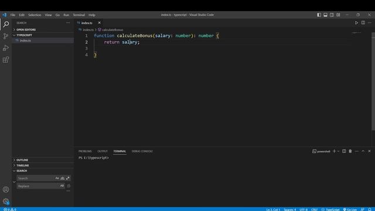Open sidebar Views and More Actions ellipsis
The image size is (375, 211).
point(68,23)
